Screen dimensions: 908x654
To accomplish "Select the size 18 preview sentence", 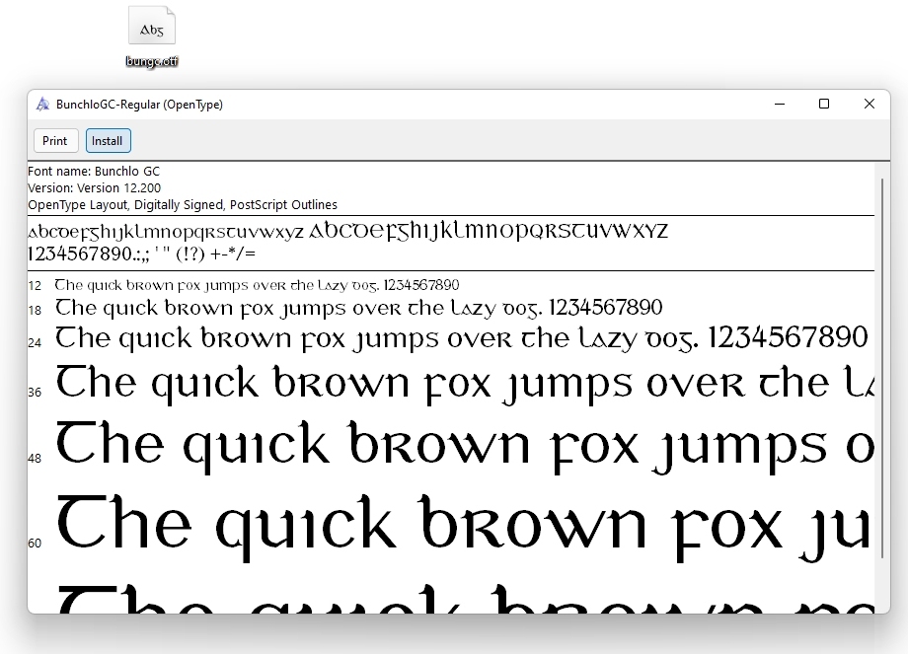I will tap(296, 308).
